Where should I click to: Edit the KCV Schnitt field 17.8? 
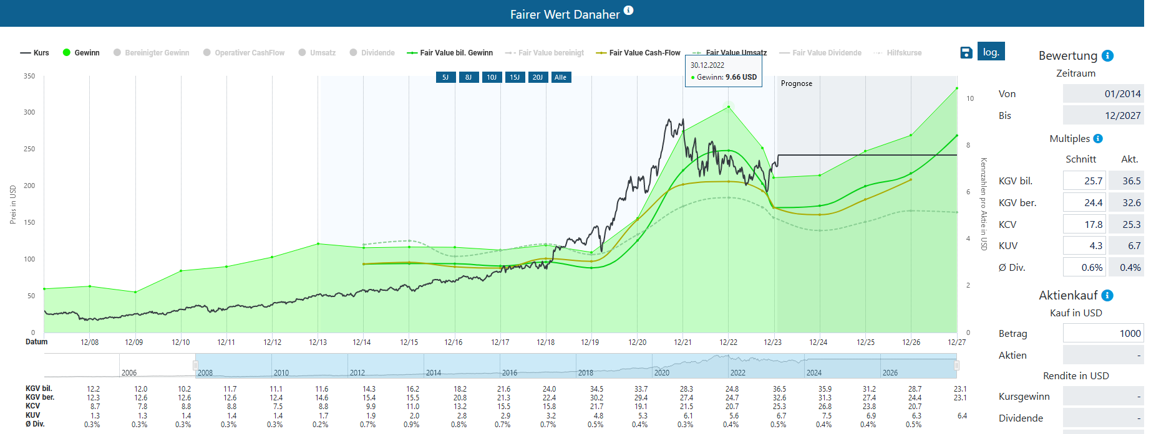click(1084, 224)
